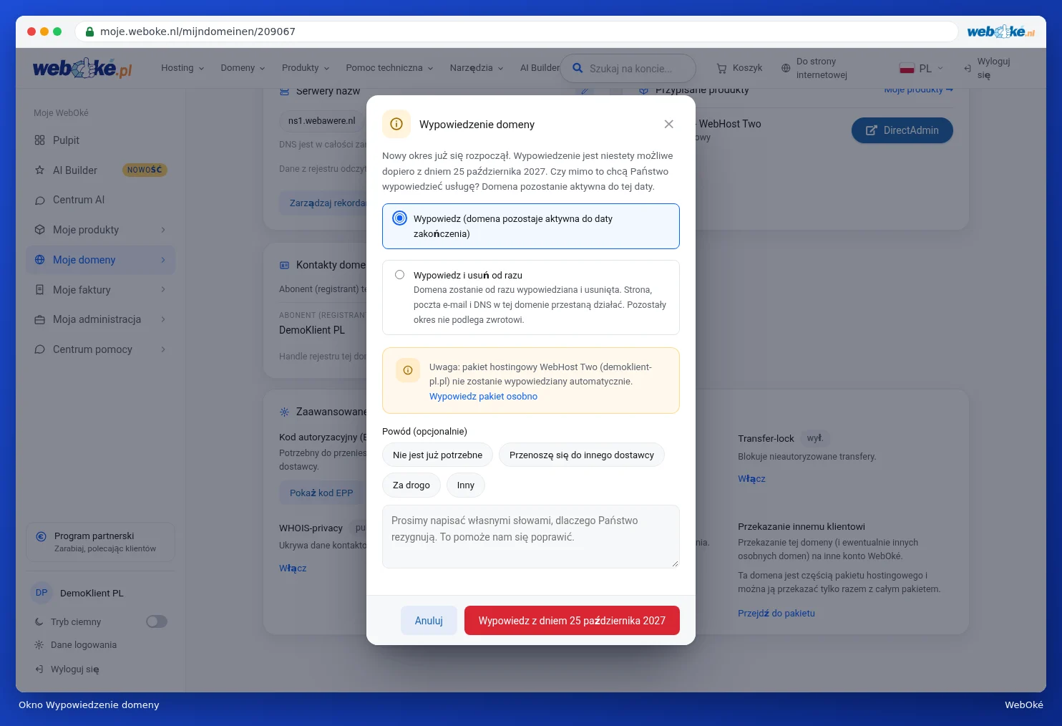Viewport: 1062px width, 726px height.
Task: Open the PL language dropdown
Action: tap(922, 69)
